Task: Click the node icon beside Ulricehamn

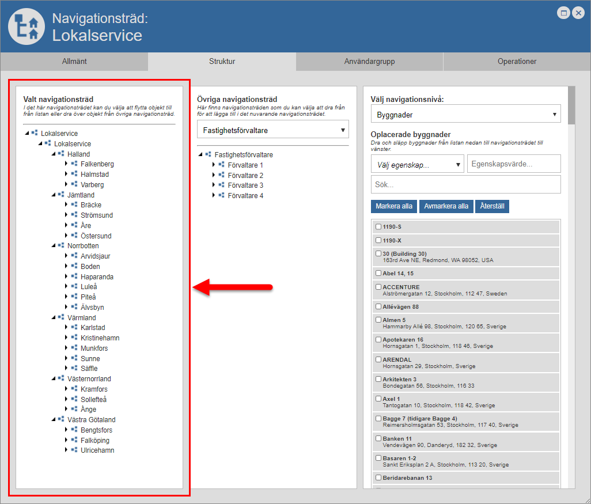Action: click(x=74, y=450)
